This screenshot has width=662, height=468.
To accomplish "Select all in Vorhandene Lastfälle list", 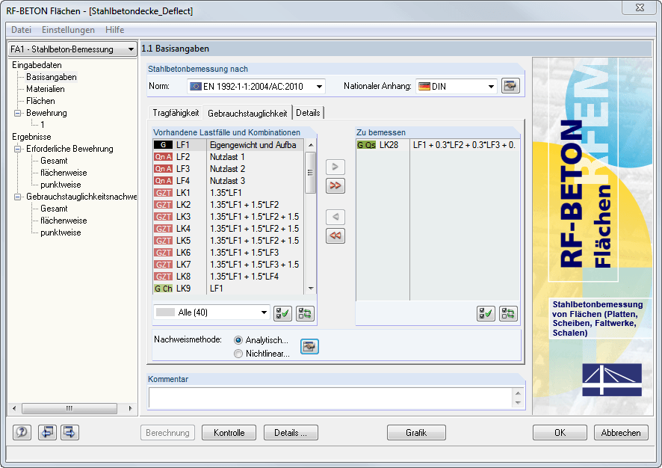I will pyautogui.click(x=282, y=313).
